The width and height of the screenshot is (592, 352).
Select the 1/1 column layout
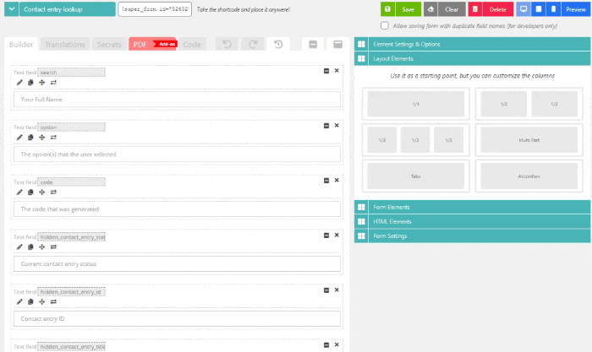pos(416,104)
